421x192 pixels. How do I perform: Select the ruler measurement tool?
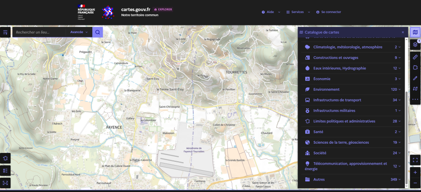415,57
